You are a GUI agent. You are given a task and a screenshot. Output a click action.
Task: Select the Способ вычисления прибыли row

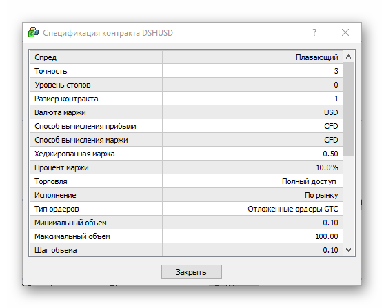pos(186,126)
